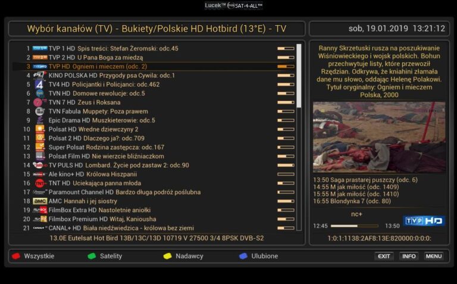457x284 pixels.
Task: Click the INFO button
Action: coord(409,256)
